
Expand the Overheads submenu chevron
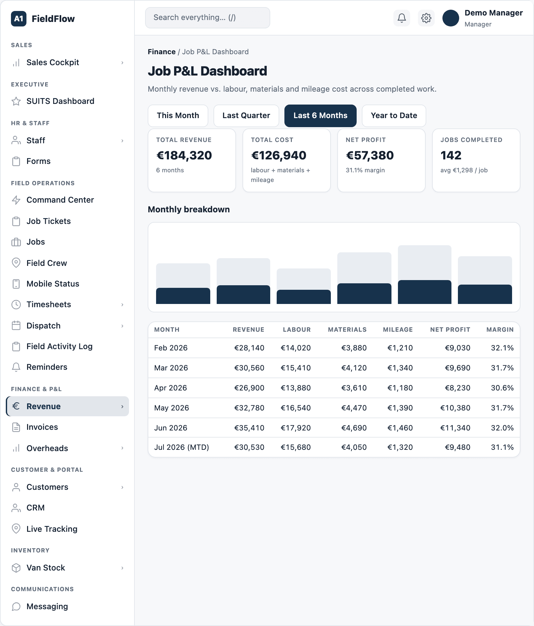point(122,448)
